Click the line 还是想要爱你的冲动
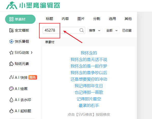 (89, 79)
